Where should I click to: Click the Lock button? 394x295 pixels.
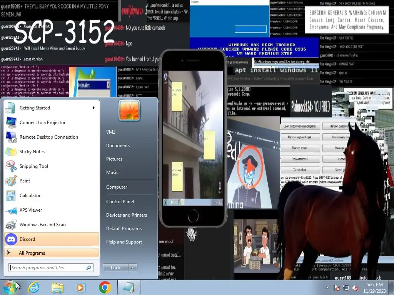pos(115,268)
